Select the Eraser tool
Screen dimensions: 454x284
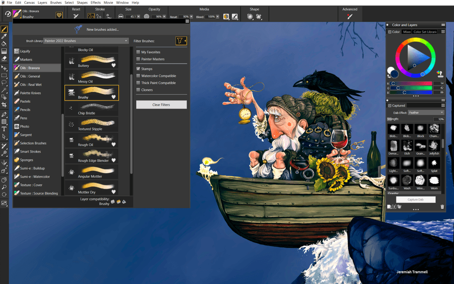click(4, 58)
